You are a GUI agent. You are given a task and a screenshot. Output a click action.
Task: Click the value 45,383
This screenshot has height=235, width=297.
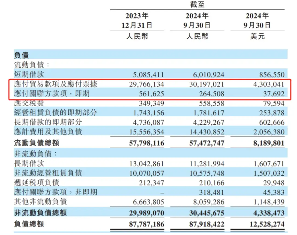pyautogui.click(x=274, y=192)
